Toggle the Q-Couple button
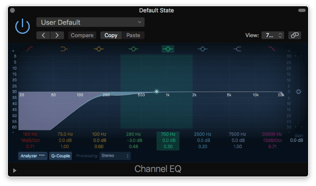This screenshot has width=316, height=186. 60,156
